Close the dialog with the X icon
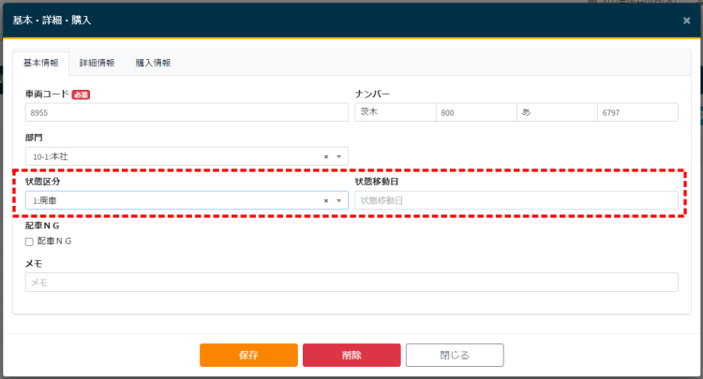The width and height of the screenshot is (703, 379). click(686, 20)
